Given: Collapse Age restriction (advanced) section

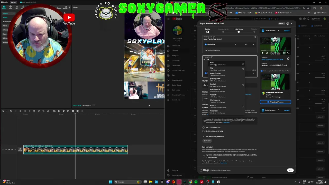Looking at the screenshot, I should [213, 136].
